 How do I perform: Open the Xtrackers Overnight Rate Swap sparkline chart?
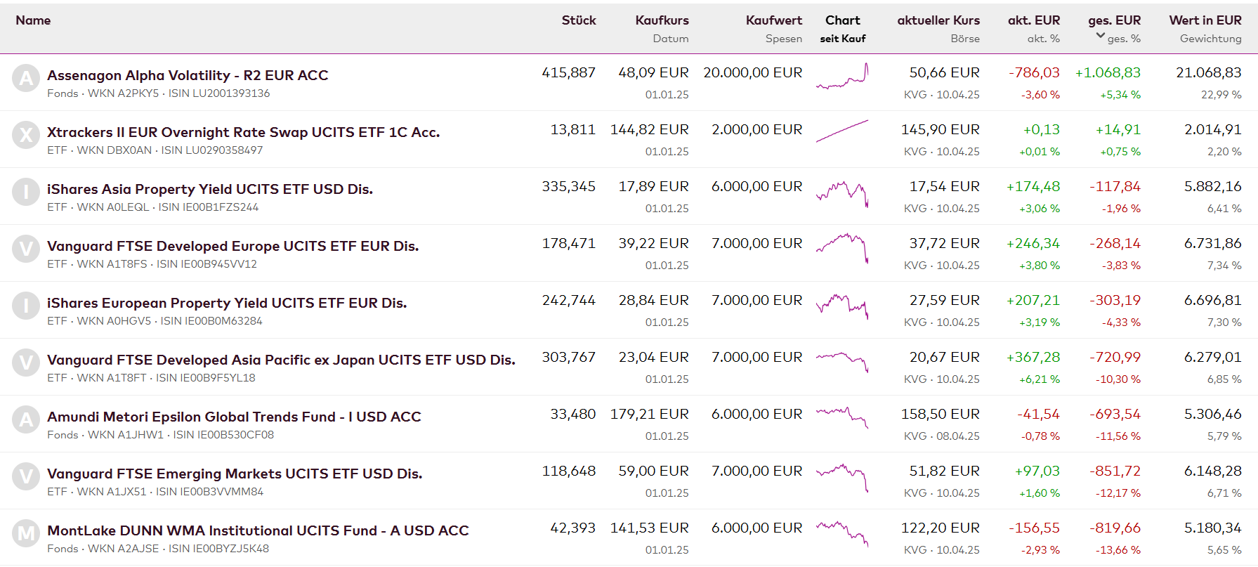(x=842, y=131)
